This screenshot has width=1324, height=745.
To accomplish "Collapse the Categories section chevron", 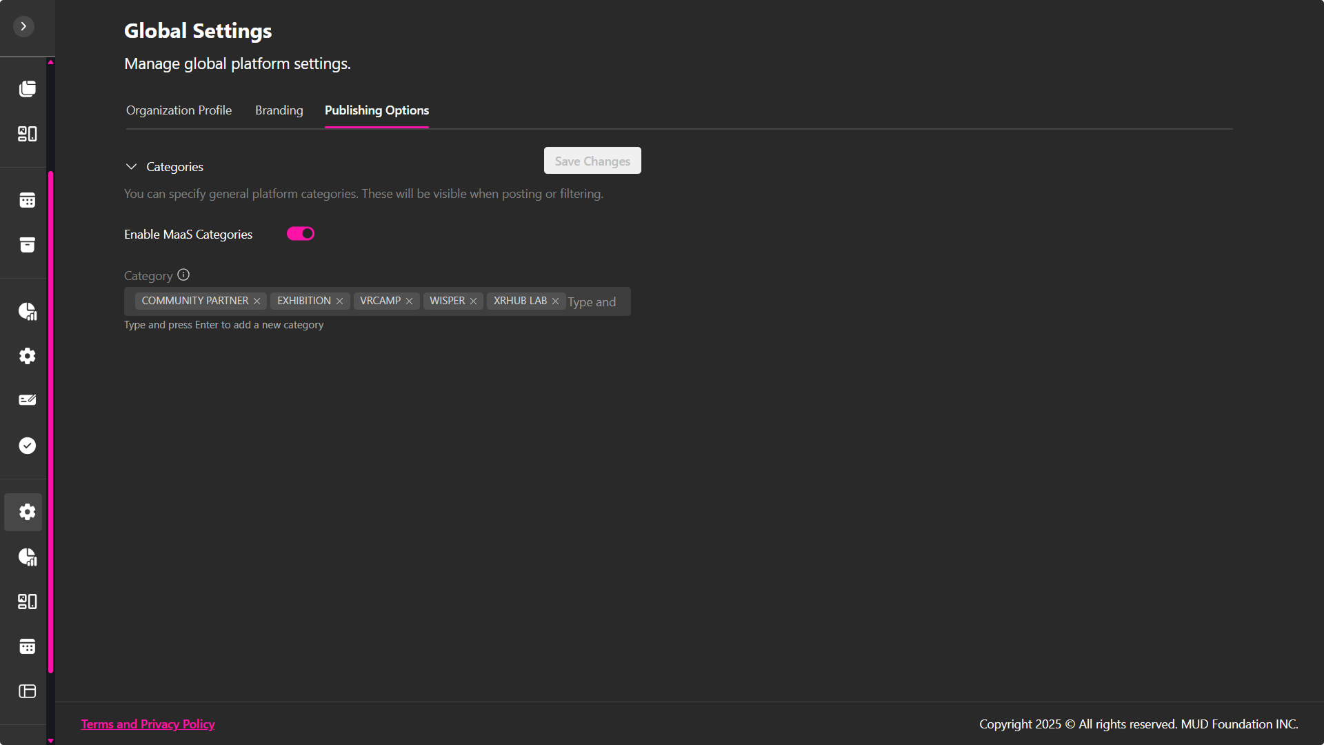I will pos(131,167).
